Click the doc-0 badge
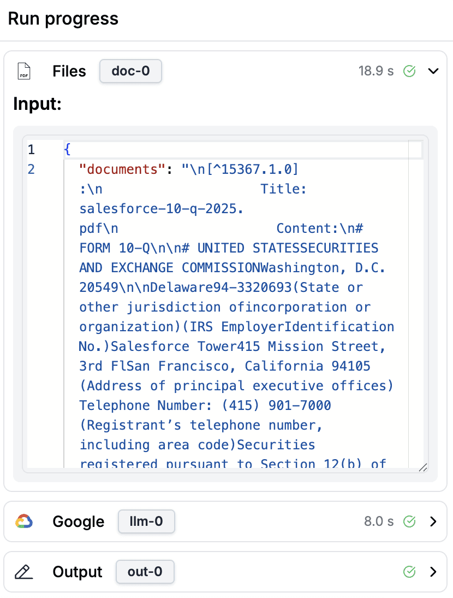The image size is (453, 598). pos(130,71)
